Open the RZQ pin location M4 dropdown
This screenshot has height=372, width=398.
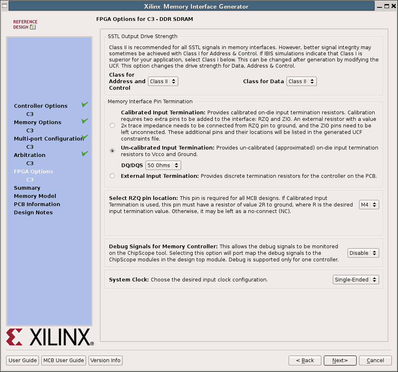(x=368, y=204)
